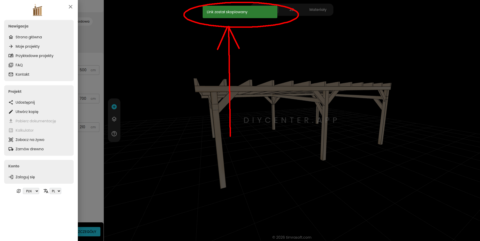Select Zobacz na żywo
Viewport: 480px width, 241px height.
click(30, 140)
